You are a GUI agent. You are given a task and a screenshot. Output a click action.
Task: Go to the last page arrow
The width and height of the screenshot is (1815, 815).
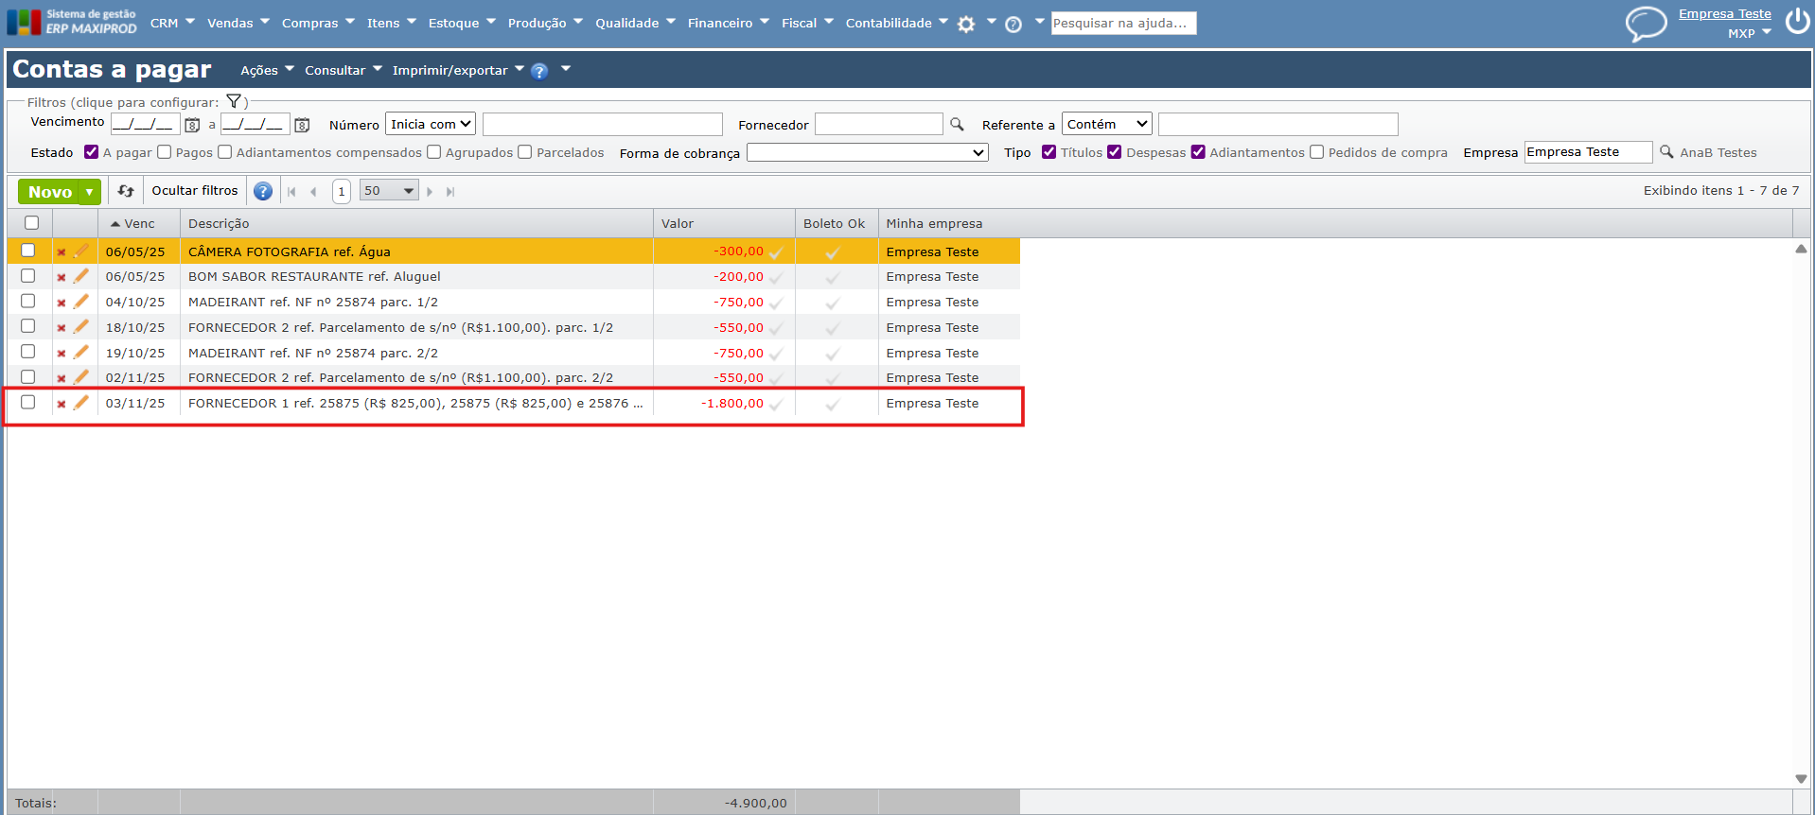450,192
